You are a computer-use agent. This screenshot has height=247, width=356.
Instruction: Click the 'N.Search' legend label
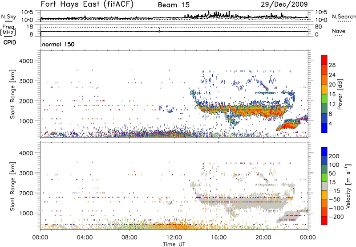[x=344, y=16]
